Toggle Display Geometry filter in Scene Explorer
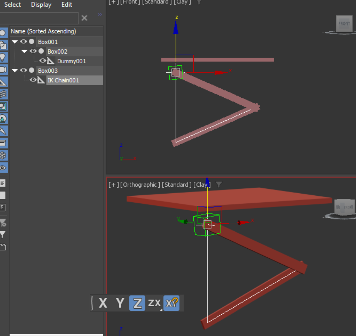This screenshot has width=356, height=336. (x=3, y=33)
